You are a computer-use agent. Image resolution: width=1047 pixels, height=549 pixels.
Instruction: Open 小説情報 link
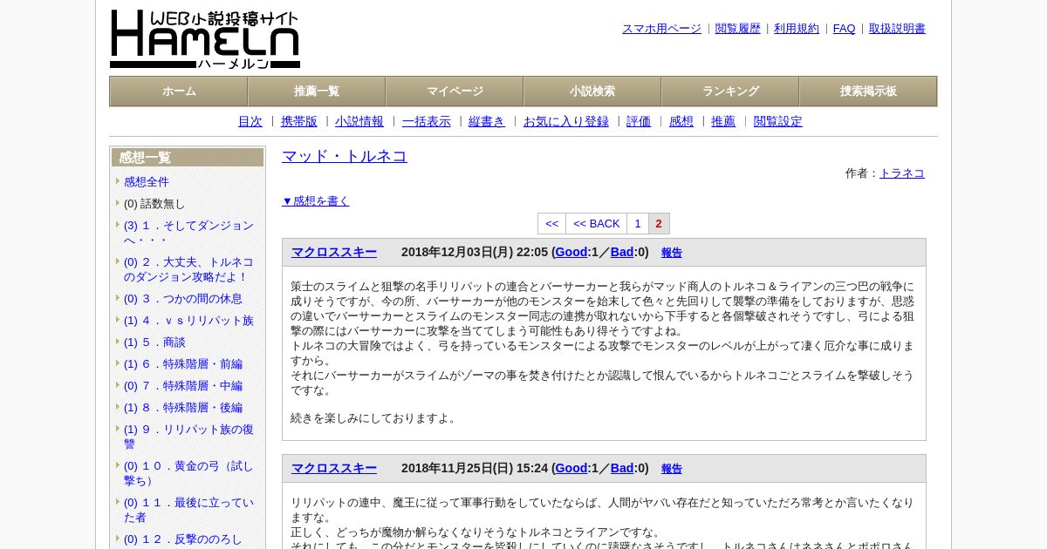[x=359, y=122]
